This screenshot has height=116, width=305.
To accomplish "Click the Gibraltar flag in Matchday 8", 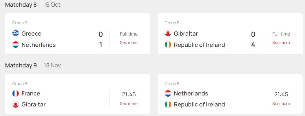I will 168,33.
